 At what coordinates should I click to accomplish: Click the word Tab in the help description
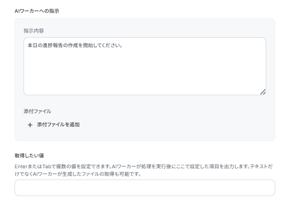(x=47, y=166)
